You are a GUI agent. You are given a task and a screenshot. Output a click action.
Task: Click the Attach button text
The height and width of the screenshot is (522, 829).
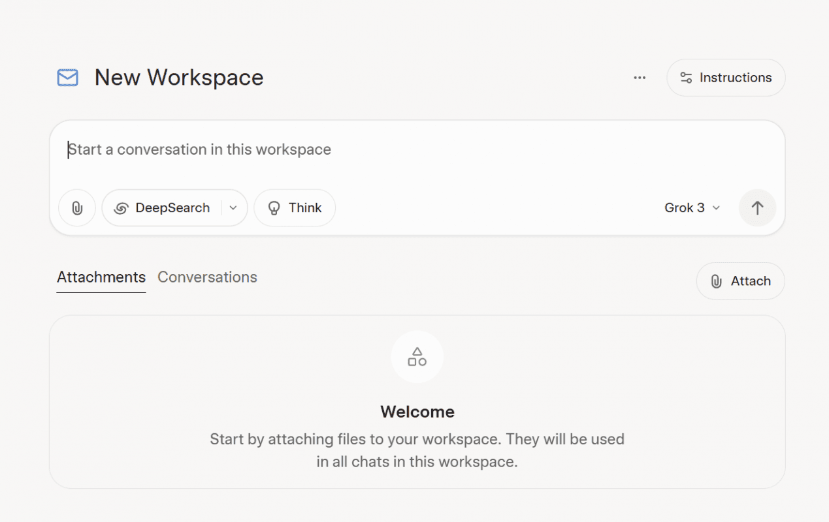(751, 281)
